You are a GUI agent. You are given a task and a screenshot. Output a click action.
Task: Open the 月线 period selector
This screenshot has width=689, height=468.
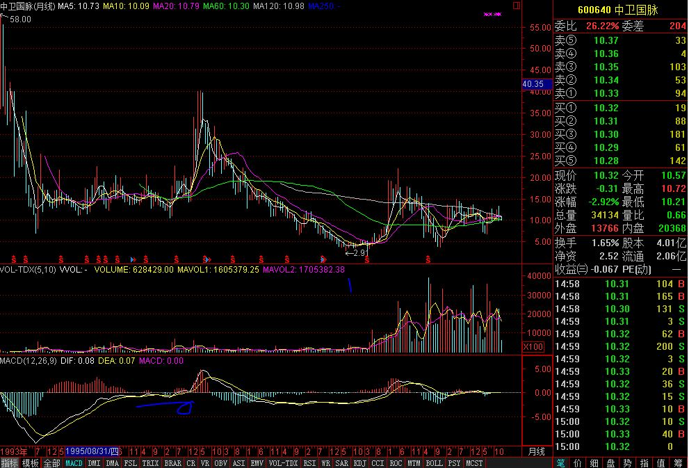pos(537,451)
